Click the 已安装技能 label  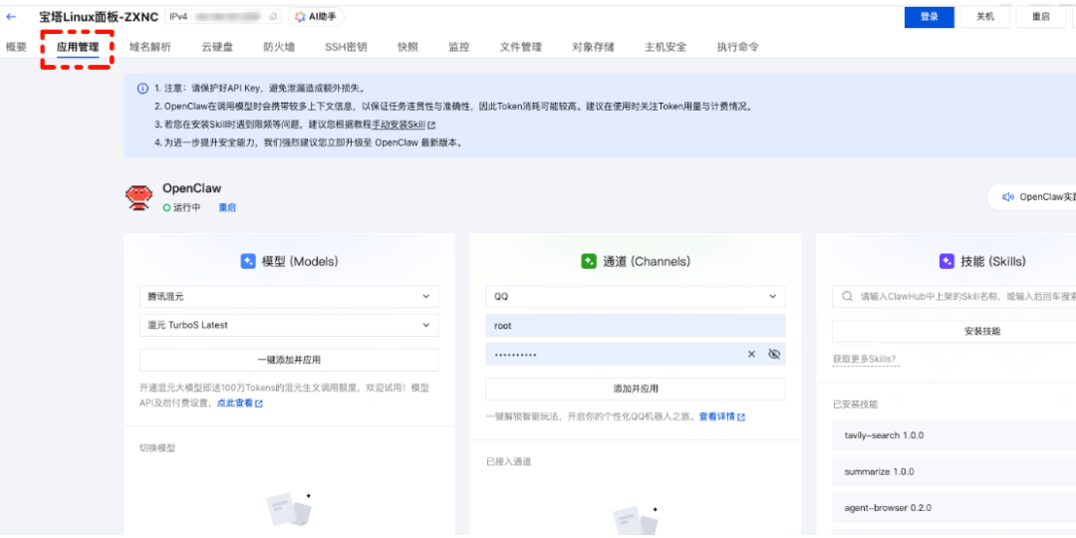coord(855,404)
